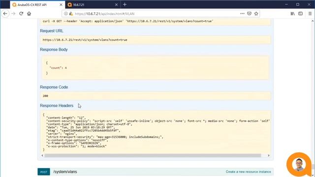
Task: Expand the POST /system/vlans operation
Action: click(156, 172)
